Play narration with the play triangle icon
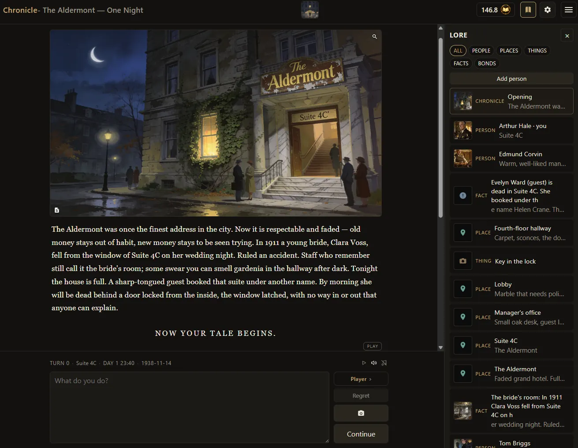Viewport: 578px width, 448px height. 364,363
